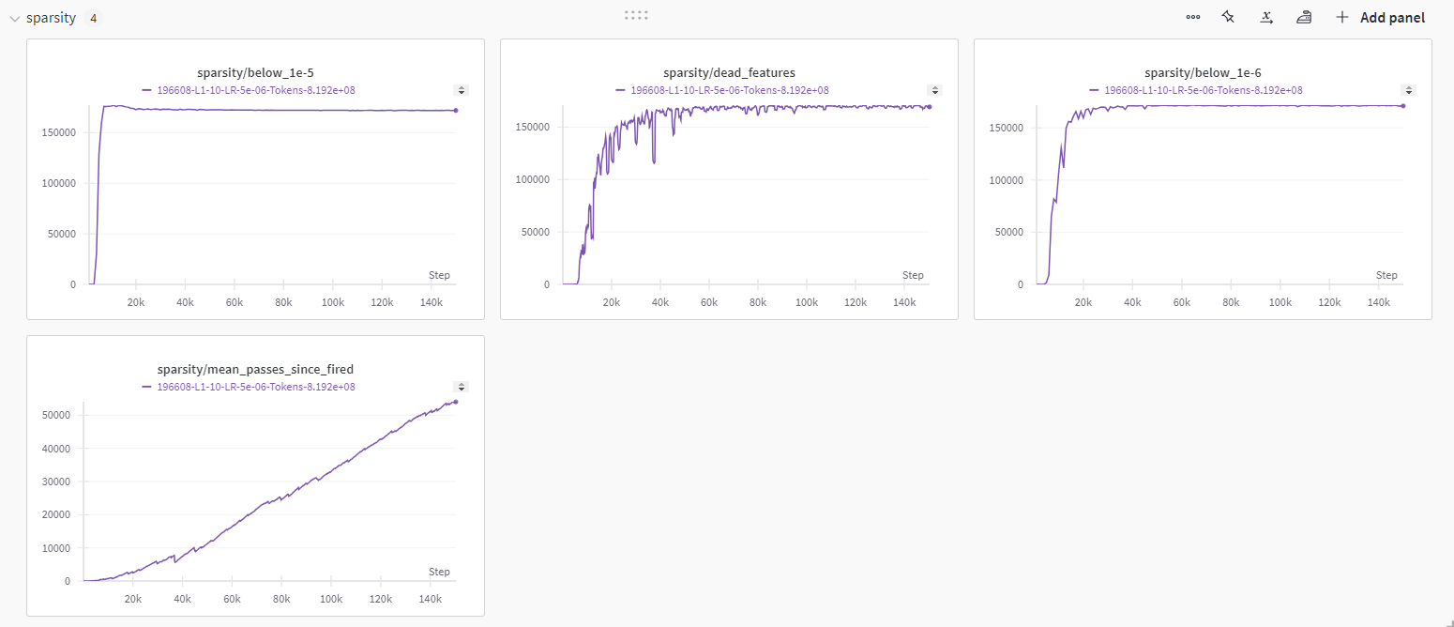Click run name legend in below_1e-6 panel

click(1202, 90)
